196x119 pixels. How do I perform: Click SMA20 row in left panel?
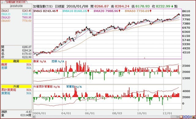[16, 17]
